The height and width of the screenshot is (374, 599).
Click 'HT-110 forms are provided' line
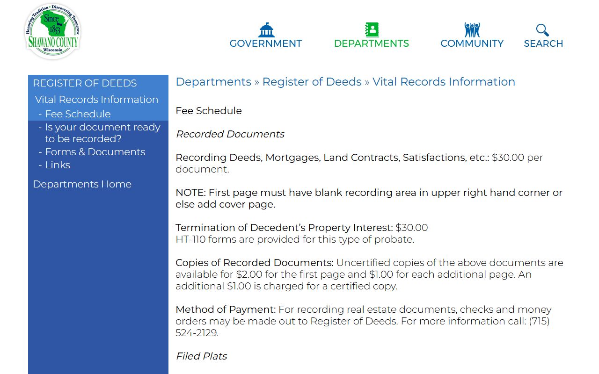295,239
